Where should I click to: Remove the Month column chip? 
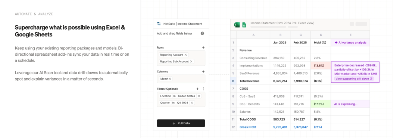(170, 79)
